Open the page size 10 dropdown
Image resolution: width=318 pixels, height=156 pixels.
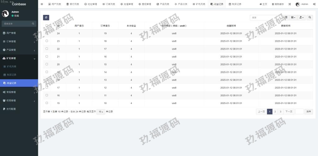(x=101, y=112)
